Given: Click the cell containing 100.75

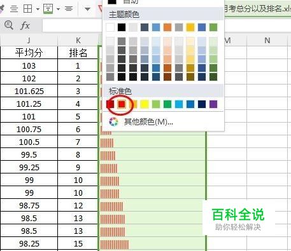Looking at the screenshot, I should coord(29,129).
